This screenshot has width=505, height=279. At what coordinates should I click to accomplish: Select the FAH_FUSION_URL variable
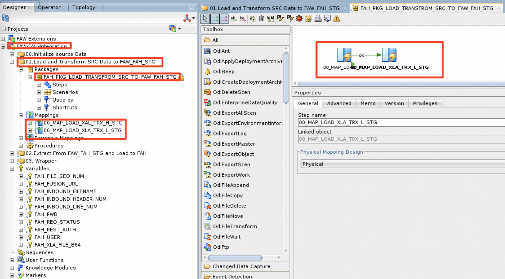click(x=56, y=184)
